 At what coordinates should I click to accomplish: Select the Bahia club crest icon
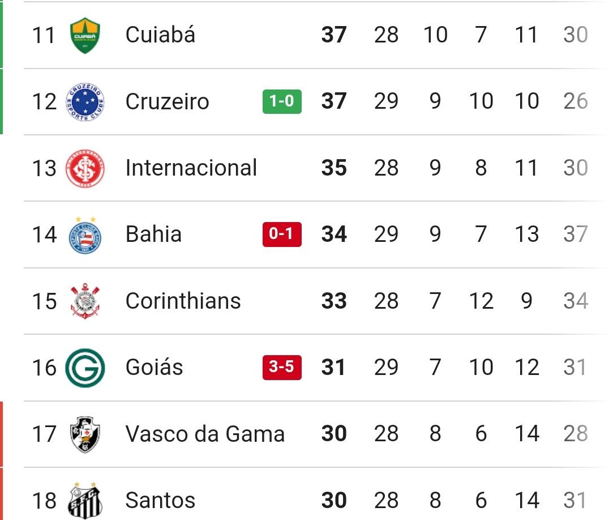tap(85, 235)
